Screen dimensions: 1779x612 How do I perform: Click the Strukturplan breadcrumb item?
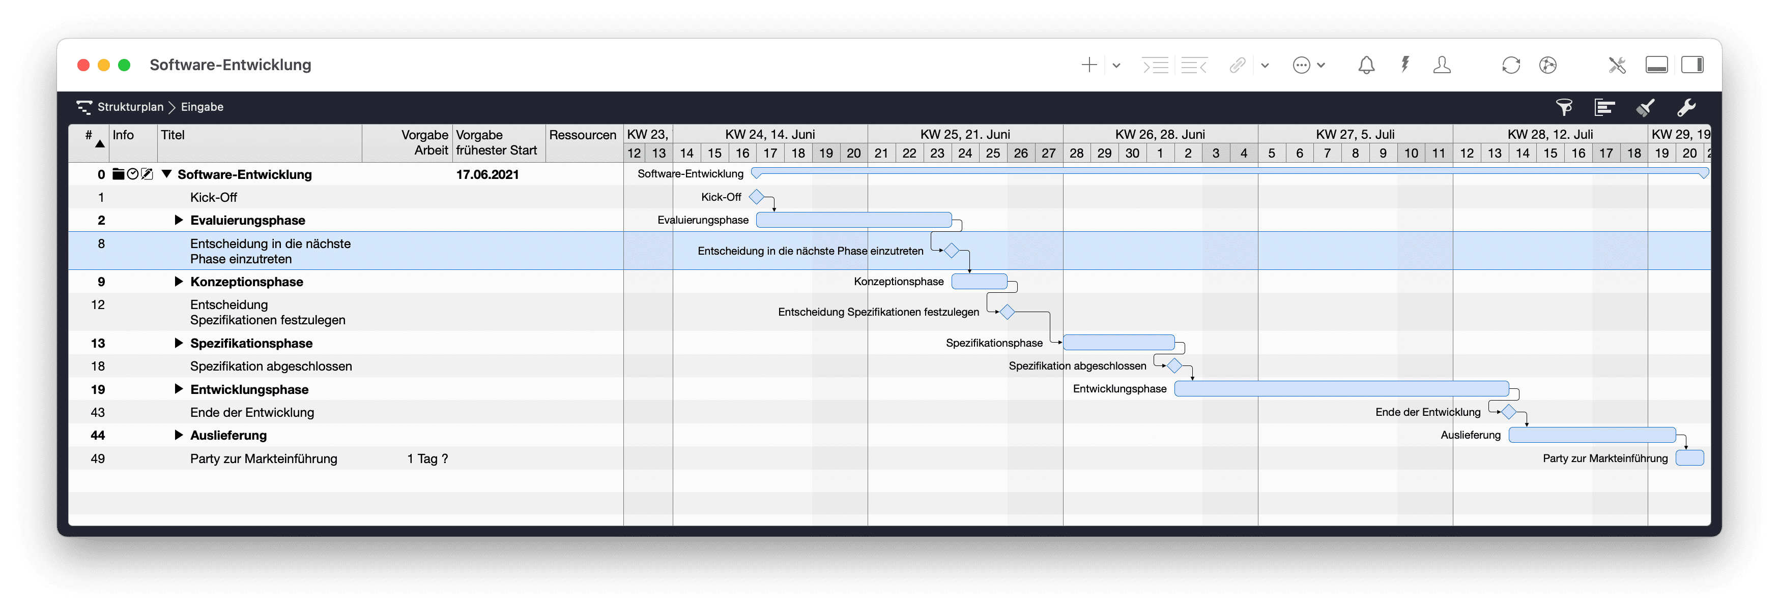pos(130,107)
